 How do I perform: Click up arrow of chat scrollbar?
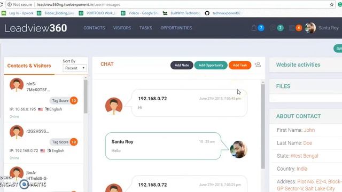(263, 82)
